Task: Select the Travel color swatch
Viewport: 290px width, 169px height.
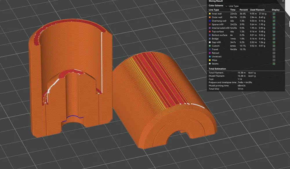Action: (210, 49)
